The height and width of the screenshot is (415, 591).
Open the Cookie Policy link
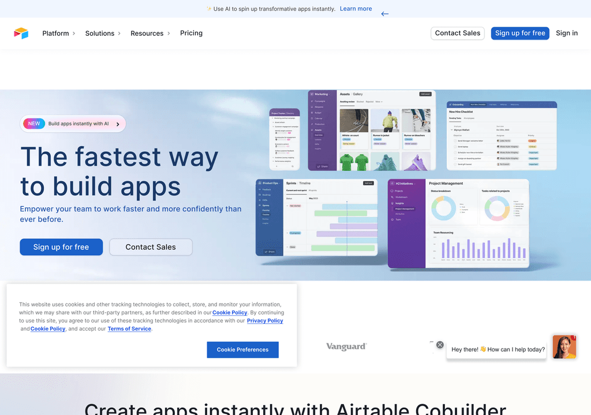pos(230,312)
